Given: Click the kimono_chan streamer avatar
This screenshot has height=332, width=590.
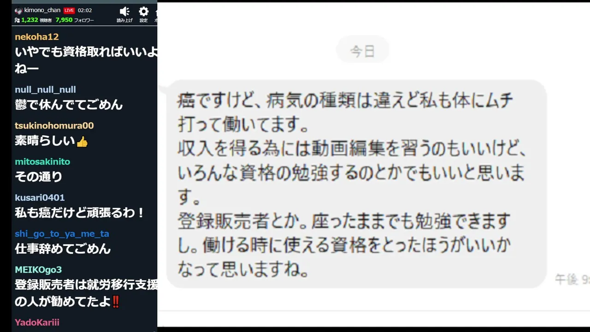Looking at the screenshot, I should [18, 11].
